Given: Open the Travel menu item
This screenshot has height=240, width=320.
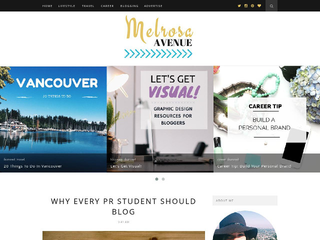Looking at the screenshot, I should pyautogui.click(x=88, y=6).
